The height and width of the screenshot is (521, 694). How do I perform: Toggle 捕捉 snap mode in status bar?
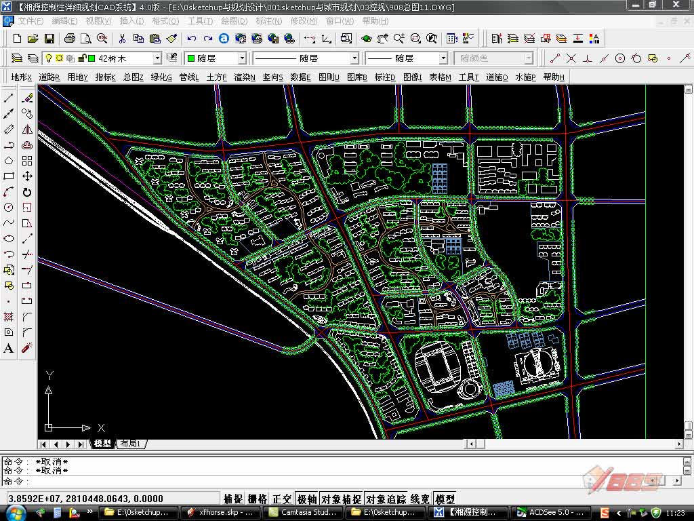233,499
